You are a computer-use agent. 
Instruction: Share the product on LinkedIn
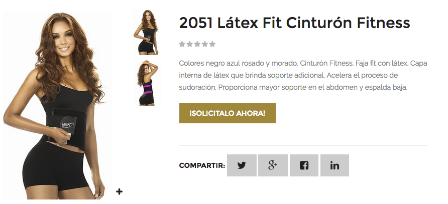pos(334,165)
